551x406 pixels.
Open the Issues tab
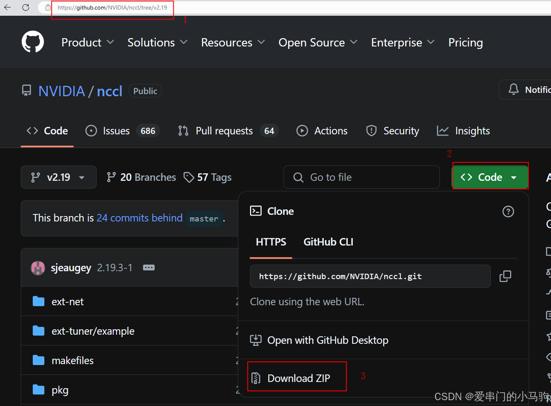(123, 131)
